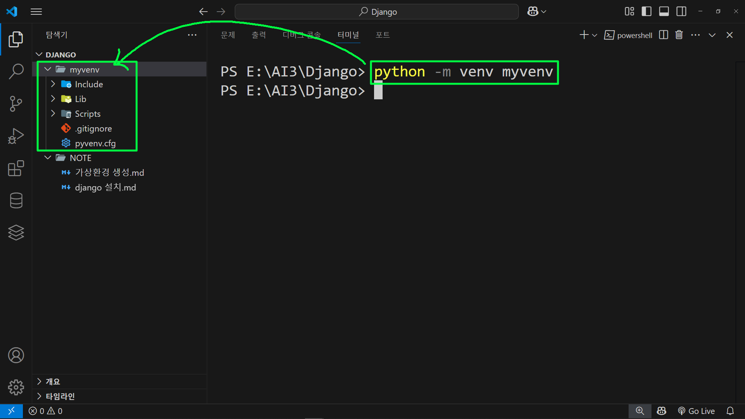745x419 pixels.
Task: Open the stacked layers icon in activity bar
Action: [x=16, y=233]
